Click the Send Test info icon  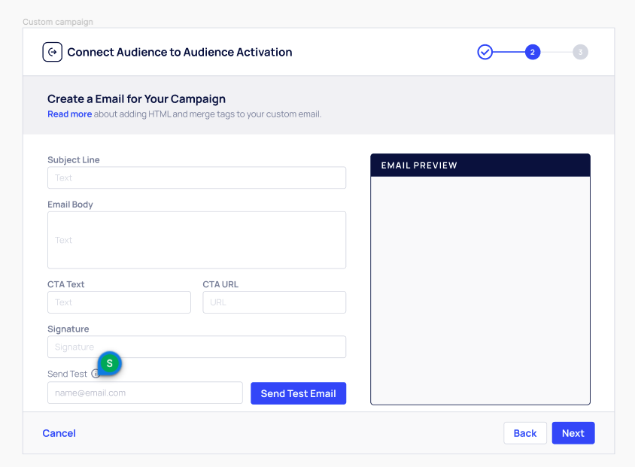[x=95, y=374]
